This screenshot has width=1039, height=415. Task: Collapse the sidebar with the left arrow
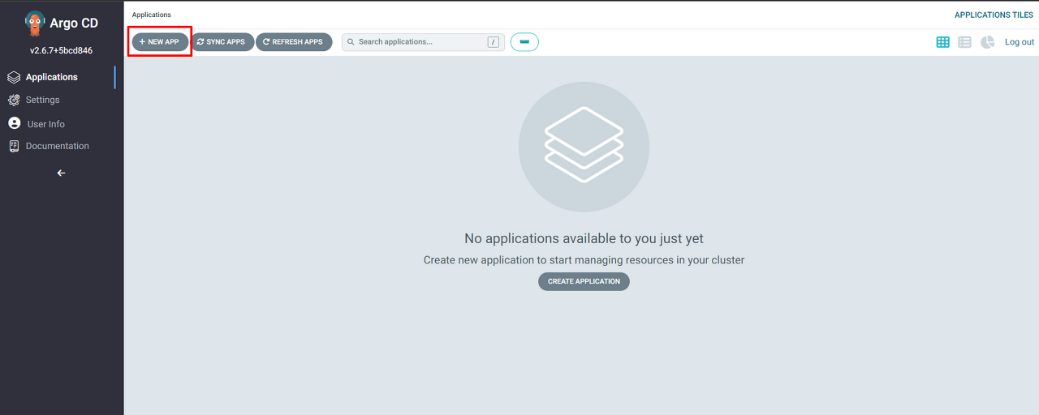(x=61, y=173)
